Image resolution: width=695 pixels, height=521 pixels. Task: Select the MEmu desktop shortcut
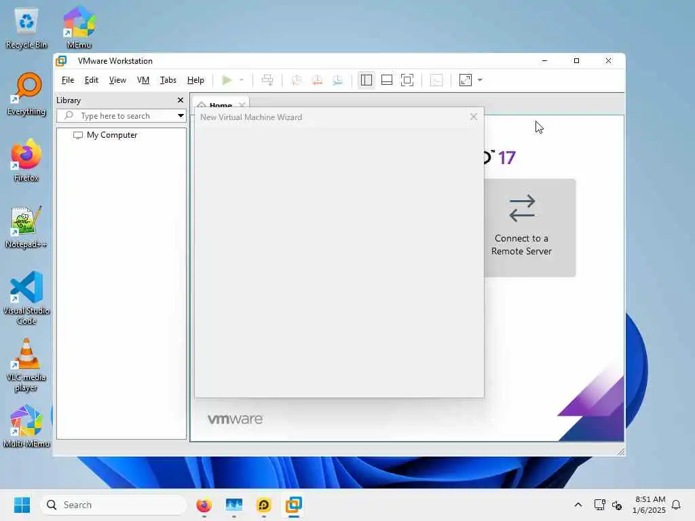(x=79, y=28)
